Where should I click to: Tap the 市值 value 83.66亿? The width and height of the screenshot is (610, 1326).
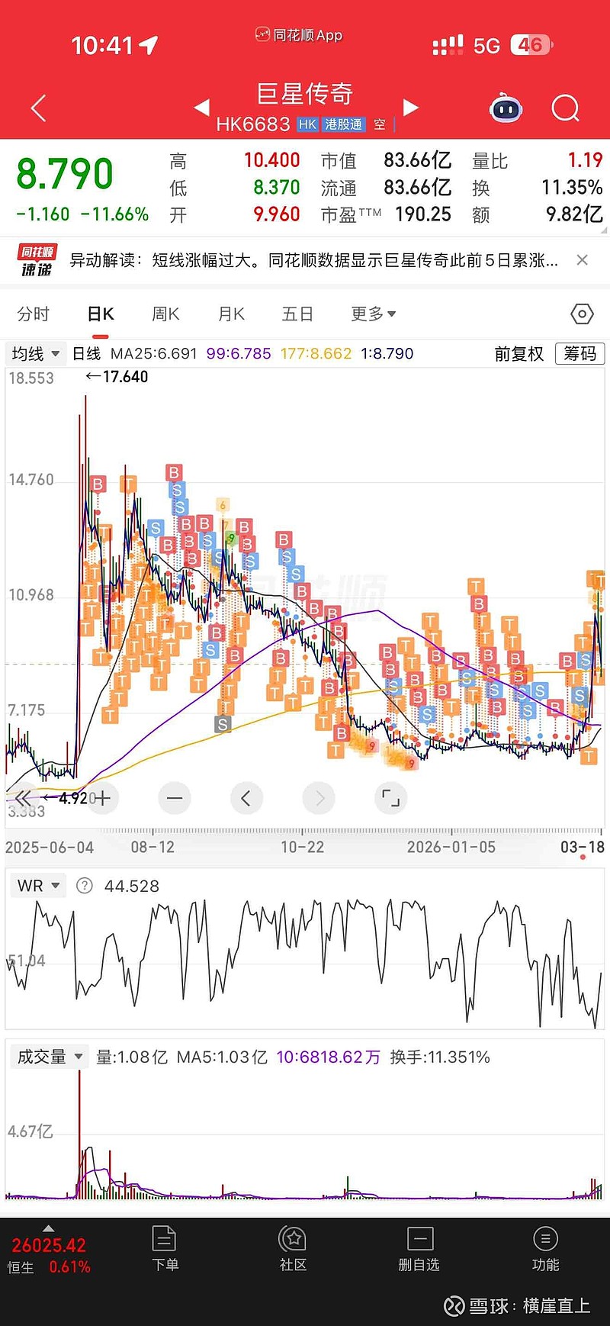(417, 160)
